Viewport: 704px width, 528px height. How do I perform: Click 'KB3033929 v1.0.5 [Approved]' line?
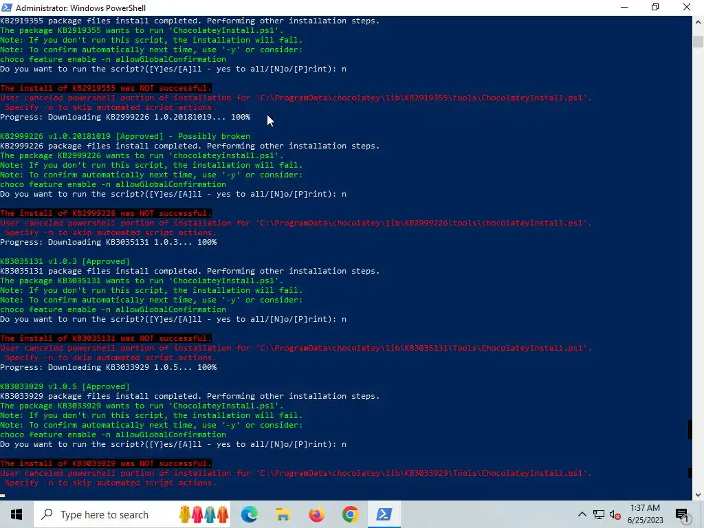pyautogui.click(x=65, y=386)
